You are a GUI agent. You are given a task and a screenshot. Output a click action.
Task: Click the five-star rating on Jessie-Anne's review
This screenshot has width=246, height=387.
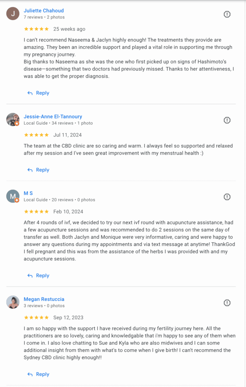click(36, 135)
